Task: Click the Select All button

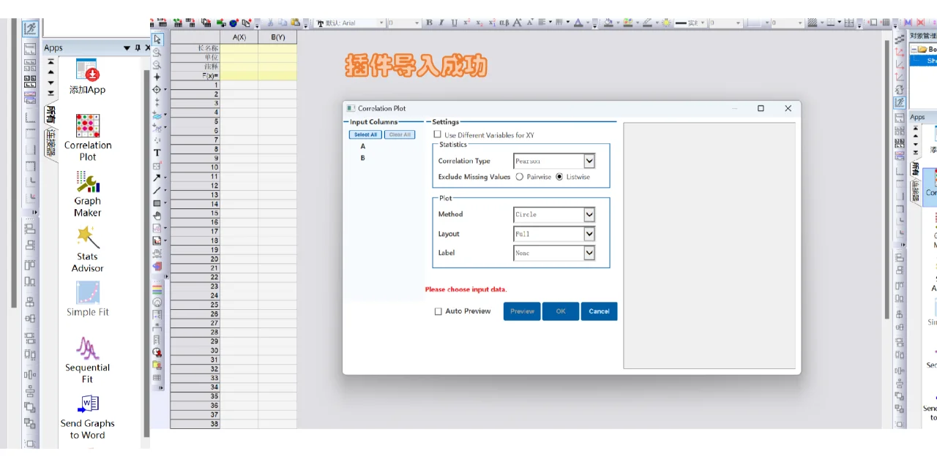Action: tap(365, 134)
